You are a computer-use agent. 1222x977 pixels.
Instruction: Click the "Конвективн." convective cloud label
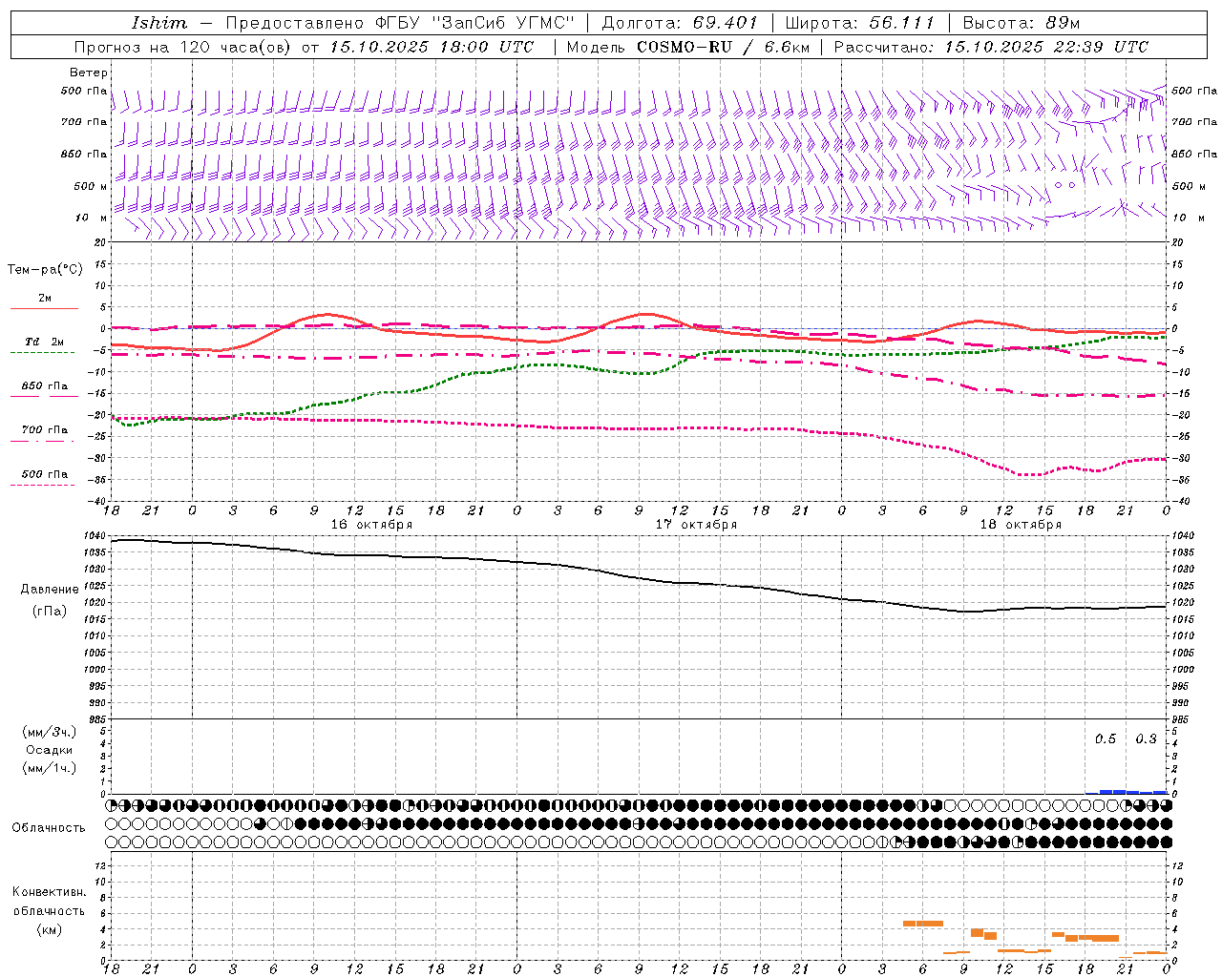click(x=49, y=892)
